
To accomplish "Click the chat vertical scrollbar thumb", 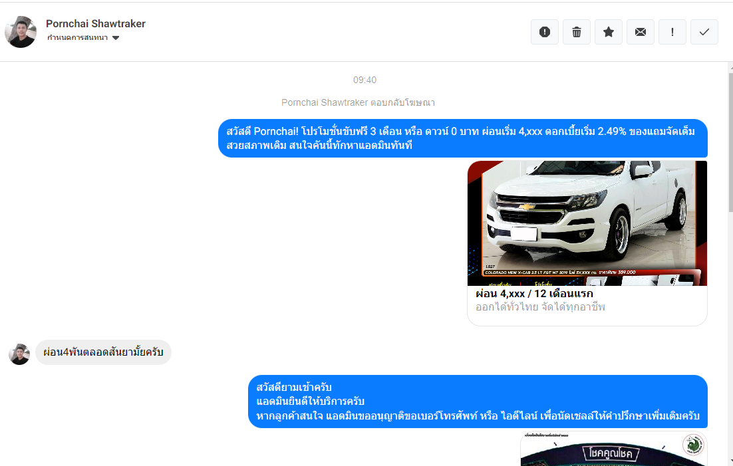I will click(730, 142).
